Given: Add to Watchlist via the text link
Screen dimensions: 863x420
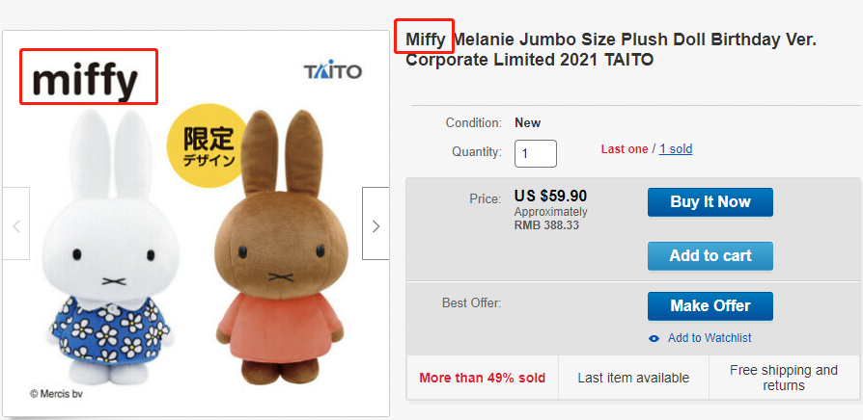Looking at the screenshot, I should pyautogui.click(x=710, y=338).
